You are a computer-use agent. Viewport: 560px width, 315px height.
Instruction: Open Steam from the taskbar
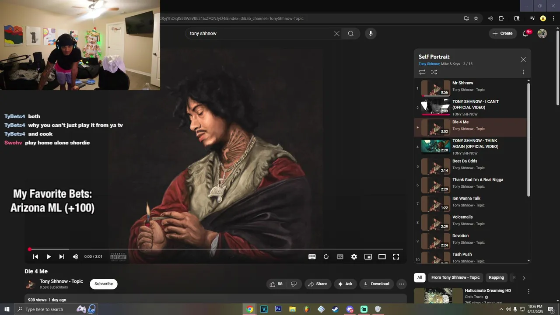[x=335, y=309]
